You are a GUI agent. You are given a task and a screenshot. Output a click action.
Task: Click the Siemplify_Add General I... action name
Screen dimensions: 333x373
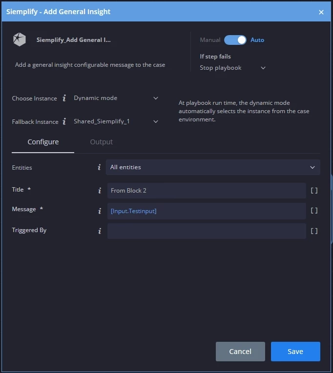pyautogui.click(x=73, y=40)
